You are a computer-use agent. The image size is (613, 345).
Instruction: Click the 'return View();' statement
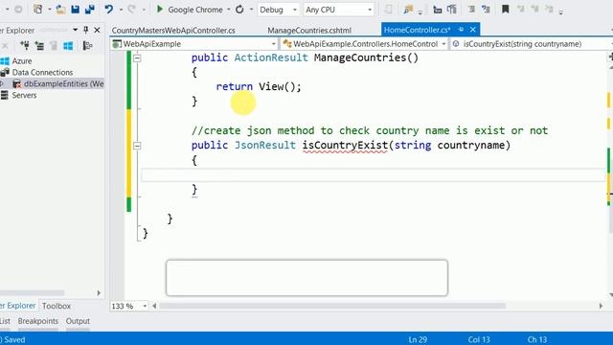(259, 86)
